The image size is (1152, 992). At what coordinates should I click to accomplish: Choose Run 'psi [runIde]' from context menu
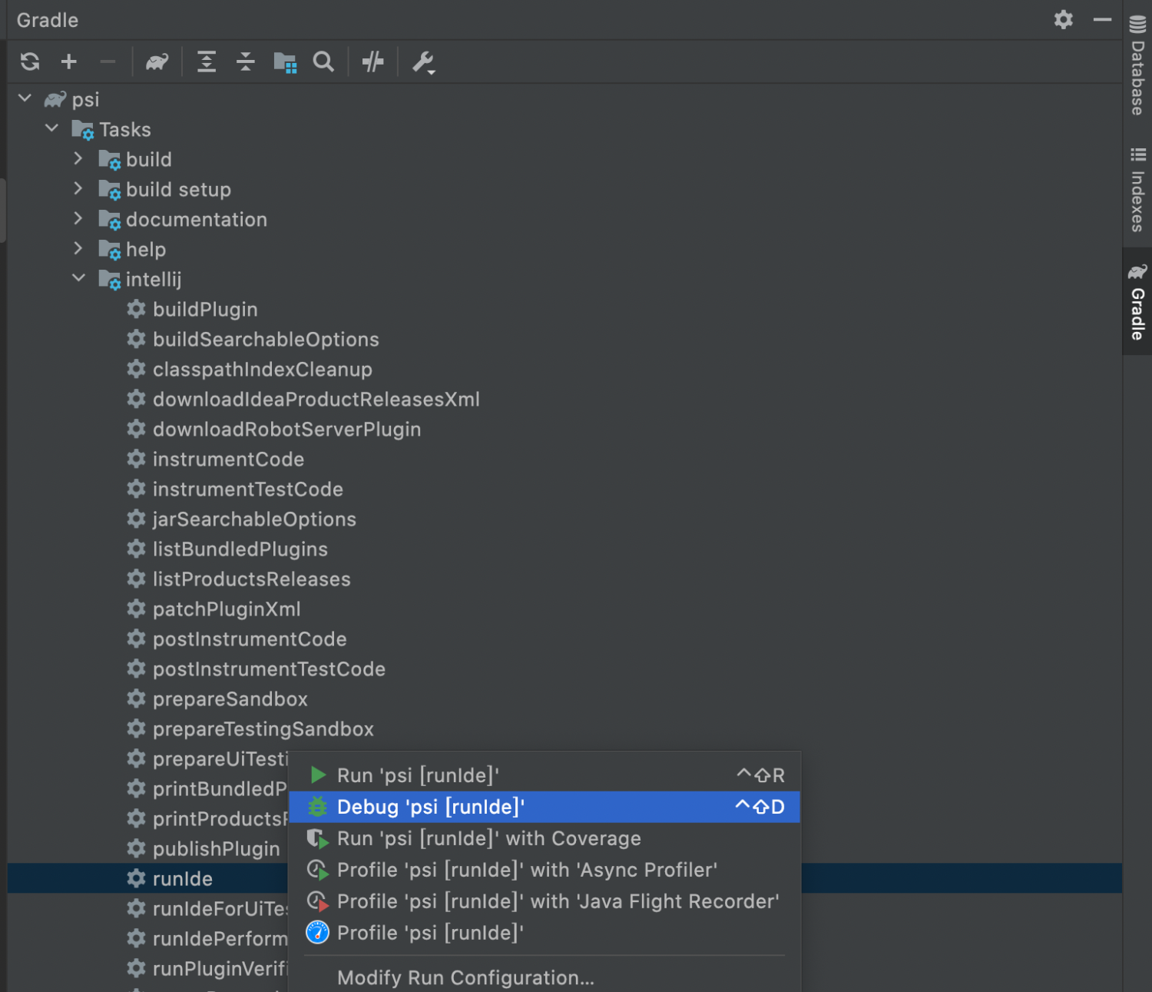point(545,775)
